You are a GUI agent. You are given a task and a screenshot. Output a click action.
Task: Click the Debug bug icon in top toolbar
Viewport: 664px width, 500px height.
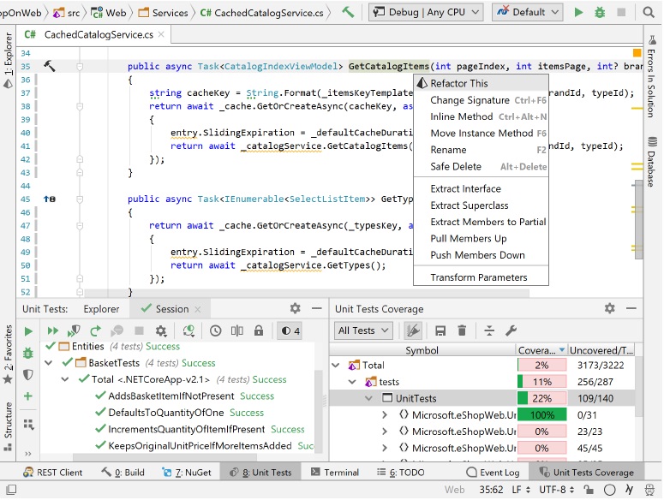(x=600, y=12)
